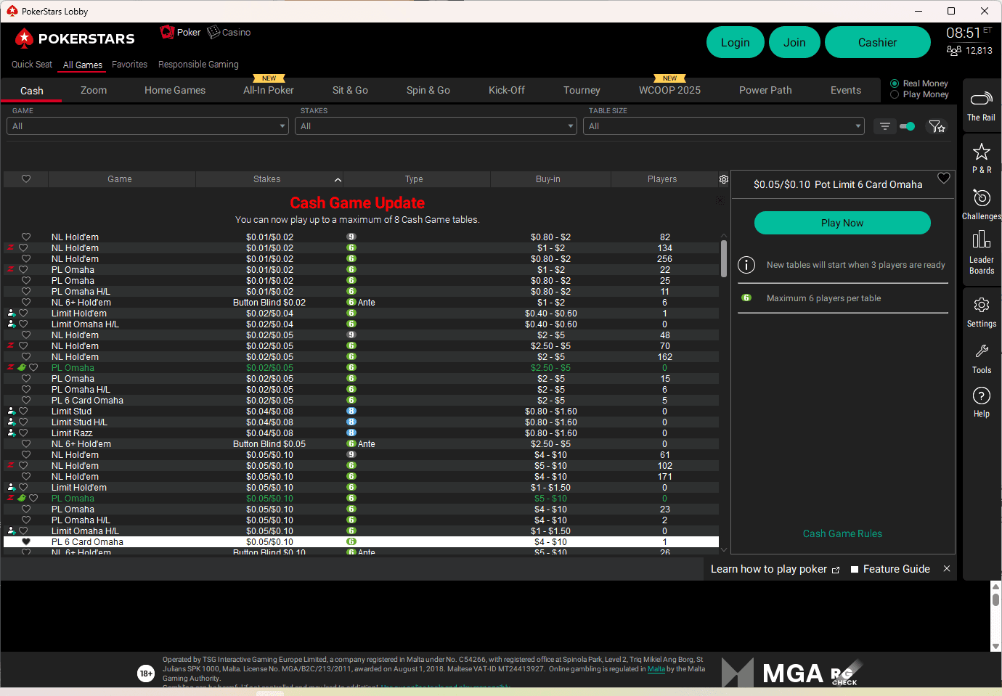This screenshot has height=696, width=1002.
Task: Click players online count icon
Action: point(953,50)
